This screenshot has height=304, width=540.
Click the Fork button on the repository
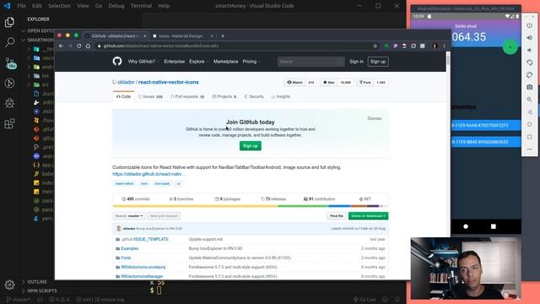coord(365,83)
